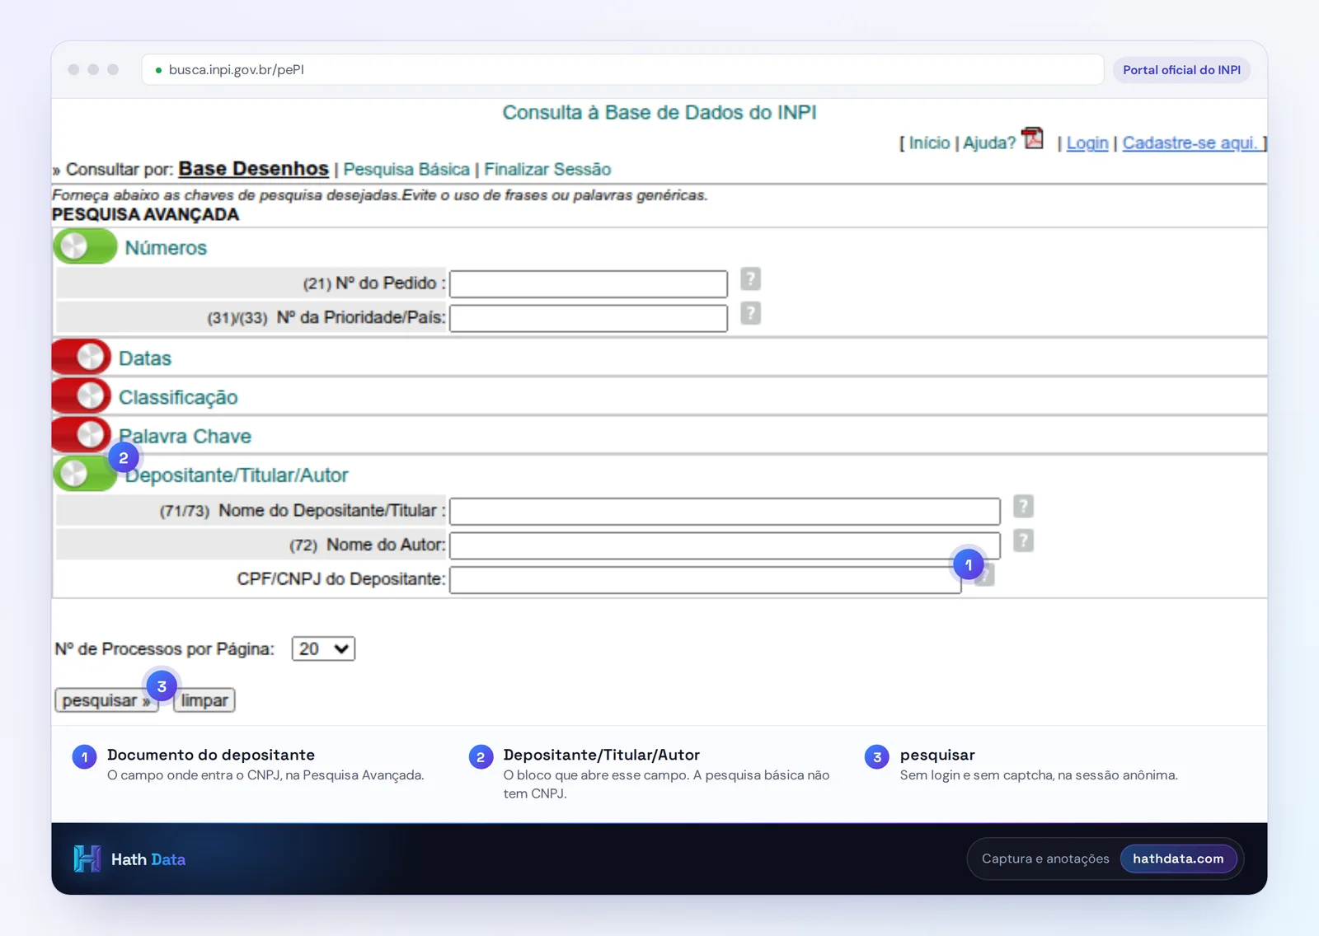Go to Início link
Image resolution: width=1319 pixels, height=936 pixels.
point(929,143)
